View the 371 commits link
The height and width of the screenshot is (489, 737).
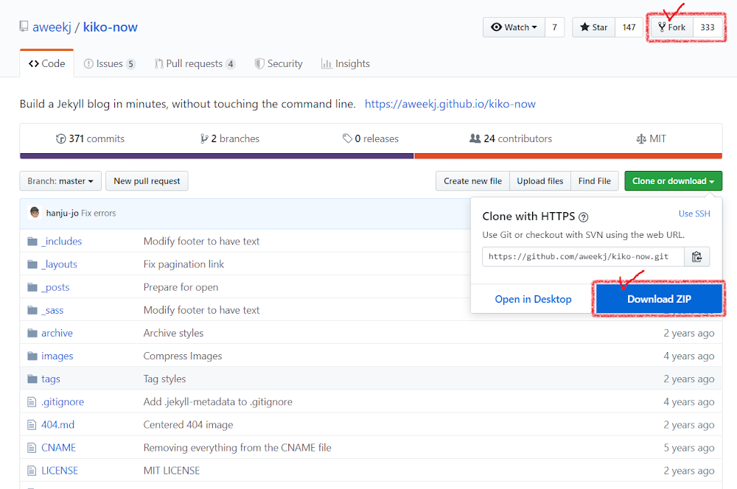click(x=90, y=138)
